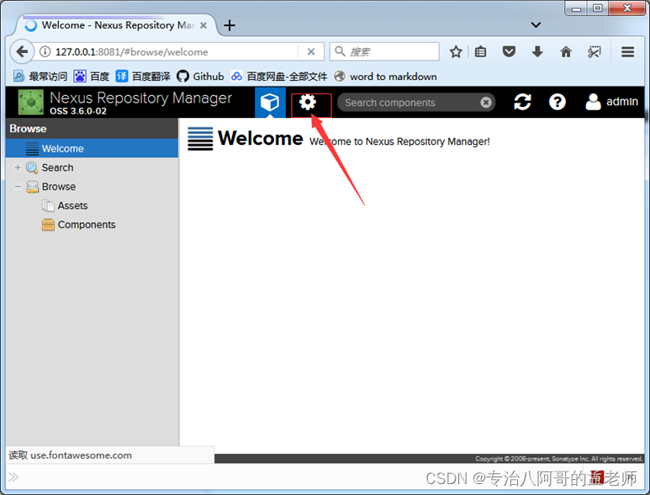Bookmark this page with star icon
The width and height of the screenshot is (650, 495).
tap(456, 52)
